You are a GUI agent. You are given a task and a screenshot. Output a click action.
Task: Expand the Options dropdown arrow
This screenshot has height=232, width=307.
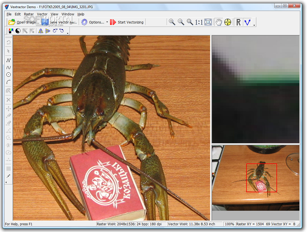point(107,22)
